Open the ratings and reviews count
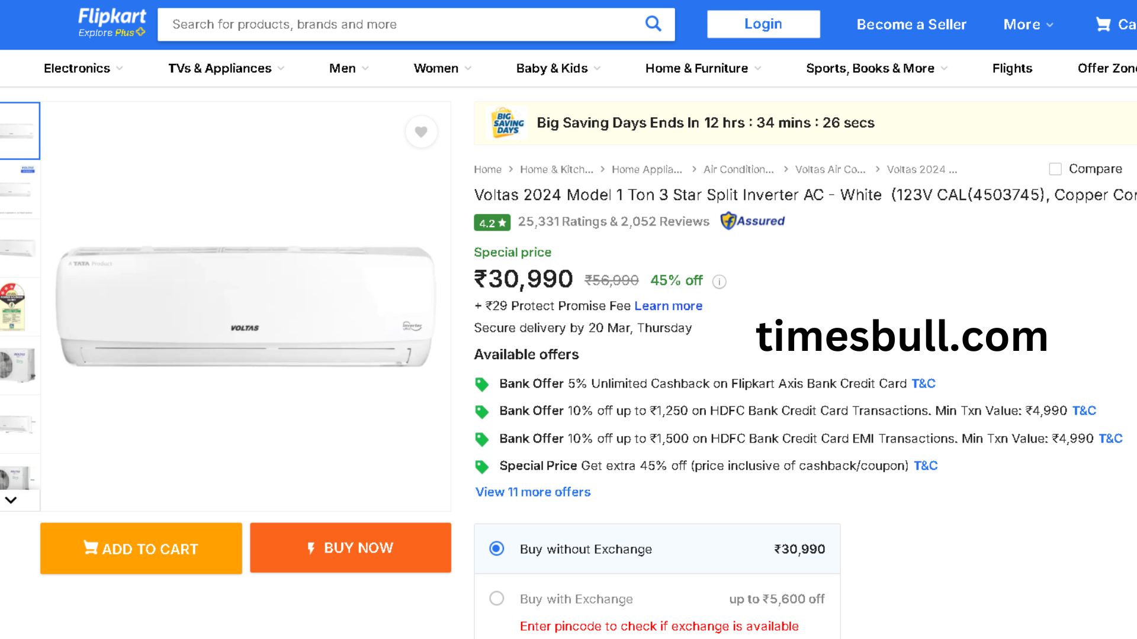 [614, 222]
